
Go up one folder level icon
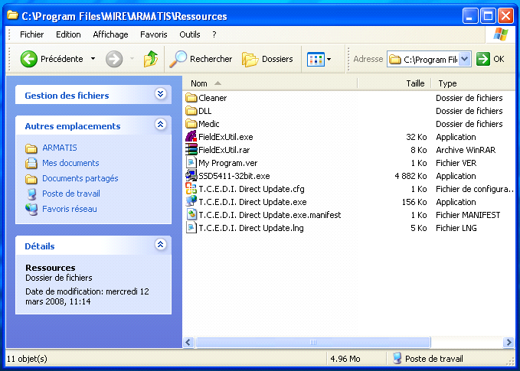[151, 59]
